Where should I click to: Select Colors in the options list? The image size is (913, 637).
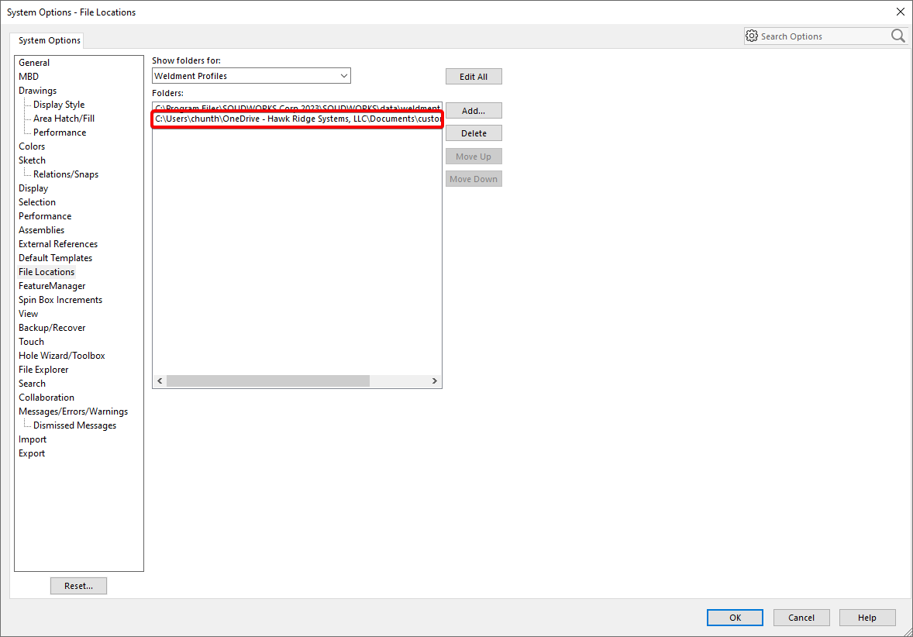(x=32, y=146)
